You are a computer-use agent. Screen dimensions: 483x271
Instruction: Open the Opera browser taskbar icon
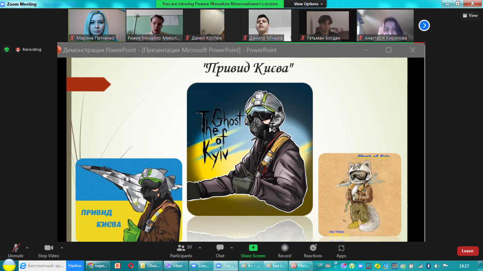(x=131, y=266)
